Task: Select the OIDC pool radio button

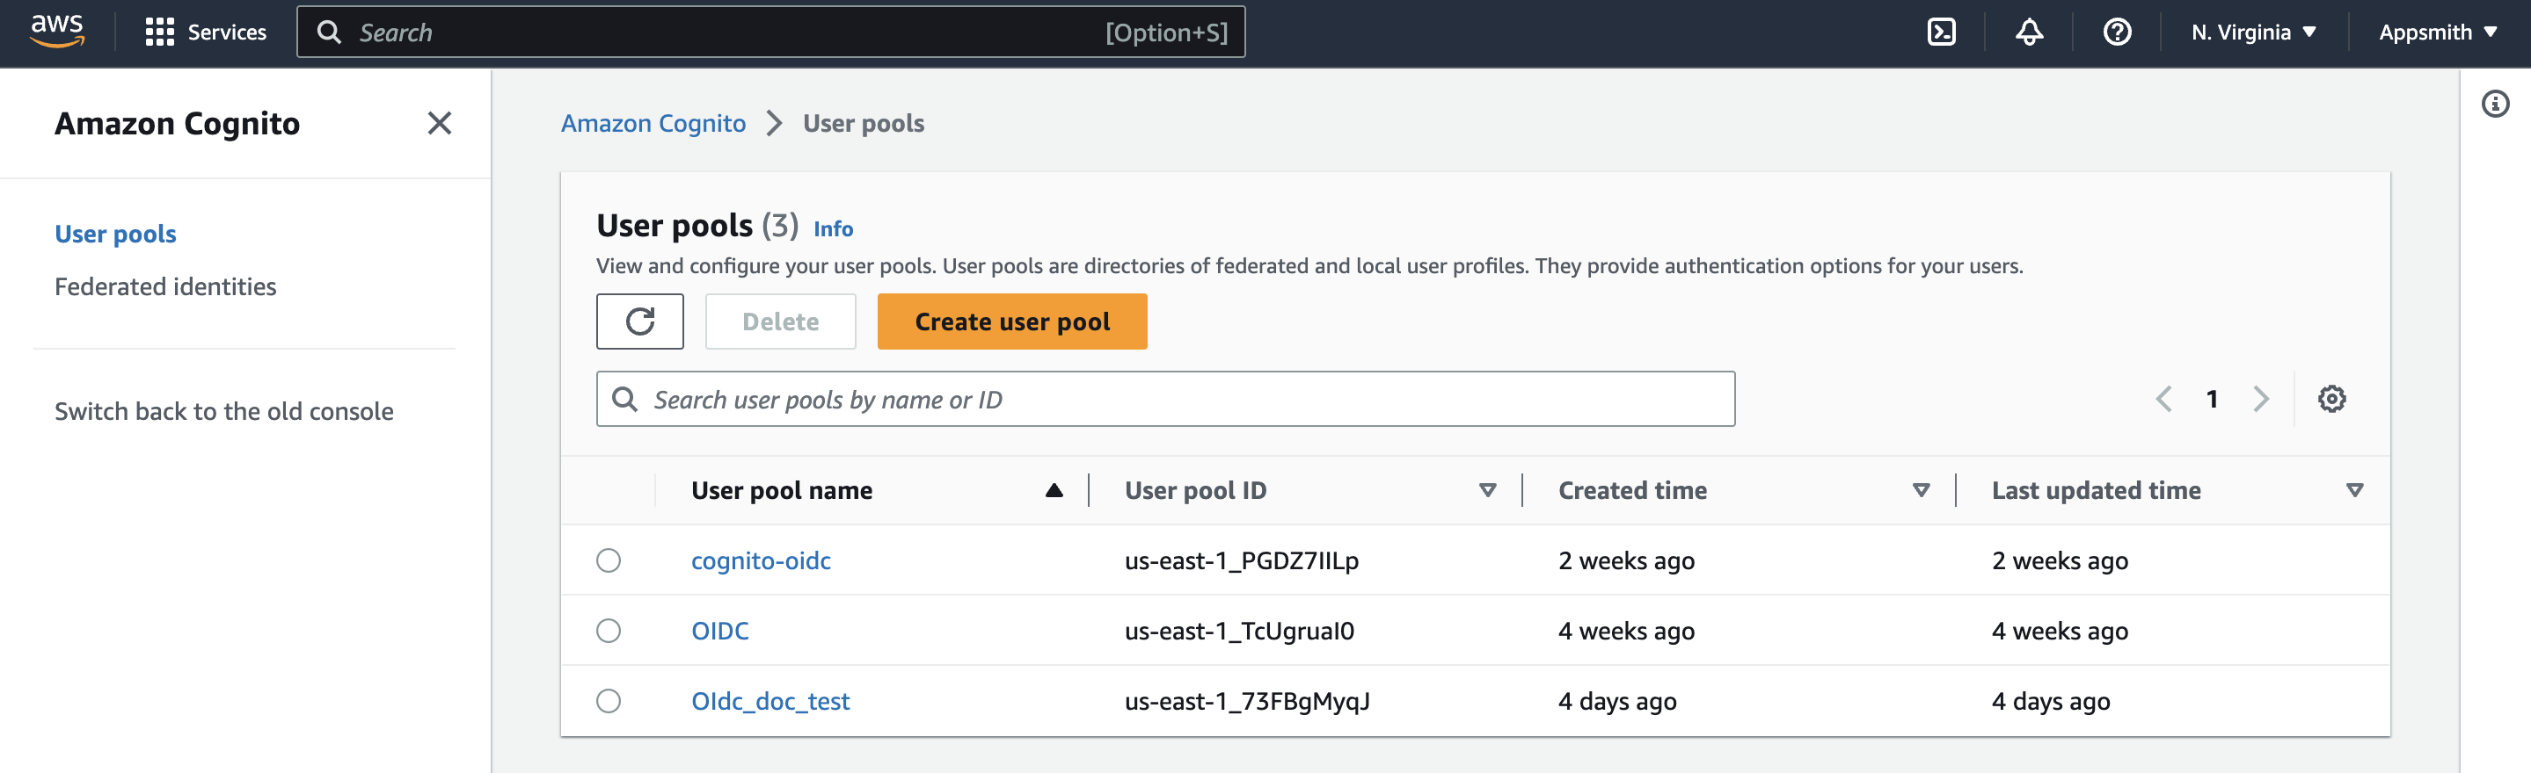Action: pyautogui.click(x=609, y=631)
